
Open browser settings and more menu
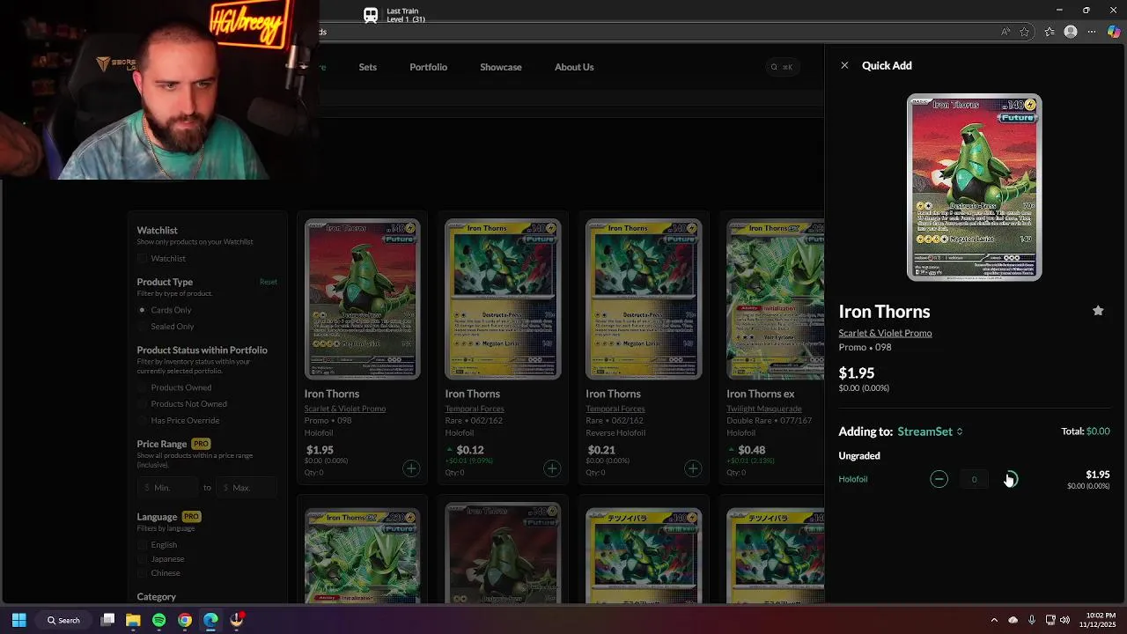coord(1093,32)
